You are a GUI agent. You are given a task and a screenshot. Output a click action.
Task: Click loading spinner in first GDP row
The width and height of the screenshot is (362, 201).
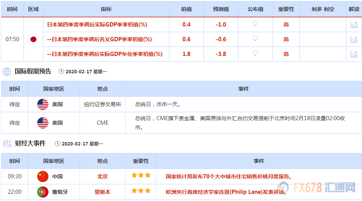tap(255, 24)
